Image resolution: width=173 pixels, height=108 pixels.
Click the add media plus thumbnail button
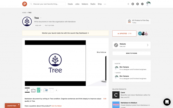[56, 90]
